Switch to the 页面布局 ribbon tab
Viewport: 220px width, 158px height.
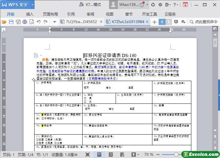[50, 14]
